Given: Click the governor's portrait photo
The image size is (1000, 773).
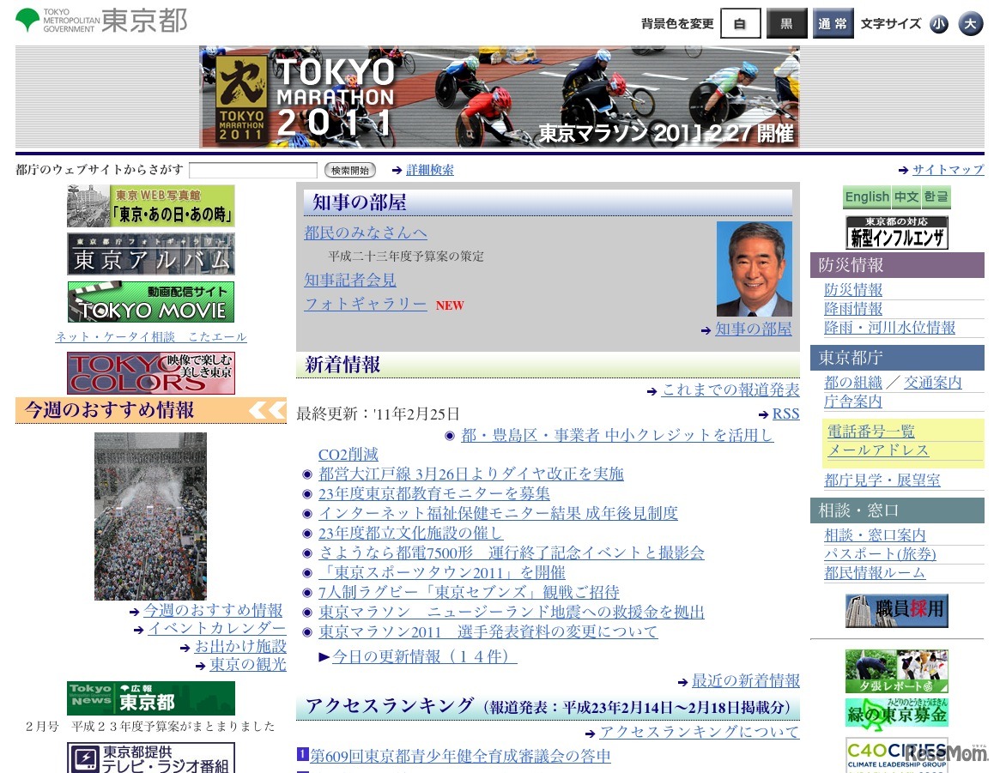Looking at the screenshot, I should click(x=755, y=269).
